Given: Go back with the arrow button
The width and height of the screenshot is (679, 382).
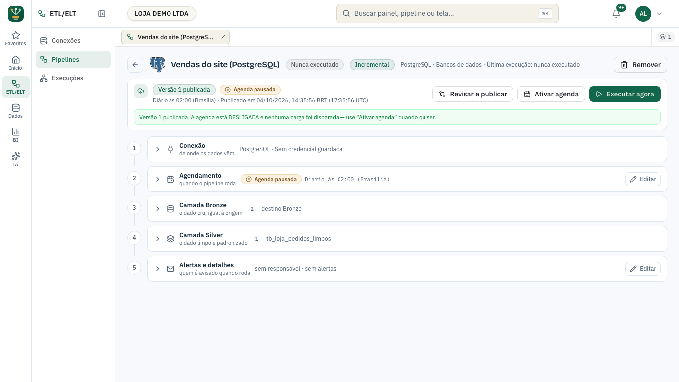Looking at the screenshot, I should tap(135, 65).
